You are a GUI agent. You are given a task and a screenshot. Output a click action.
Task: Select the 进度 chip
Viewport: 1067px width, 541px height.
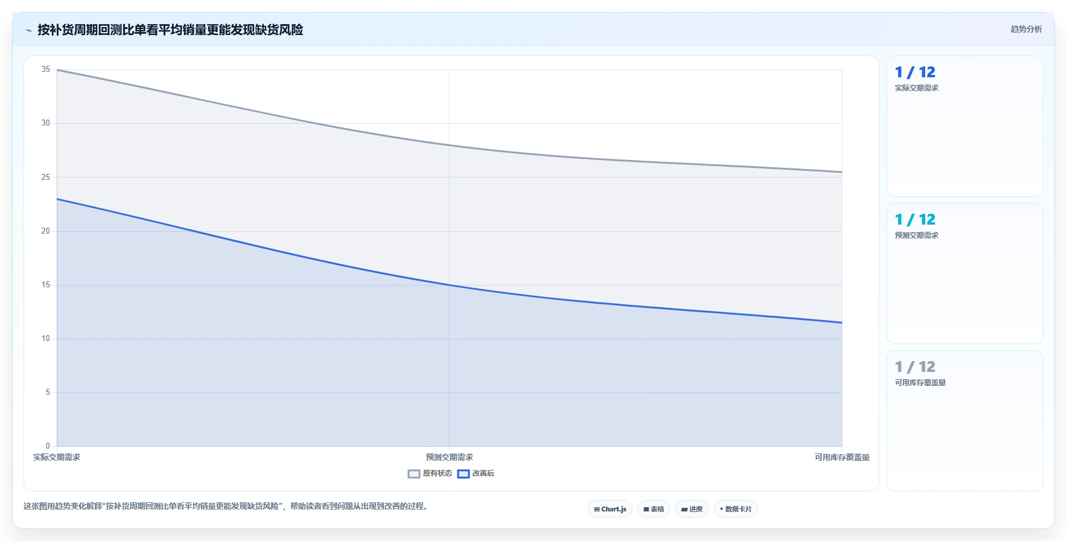[692, 509]
